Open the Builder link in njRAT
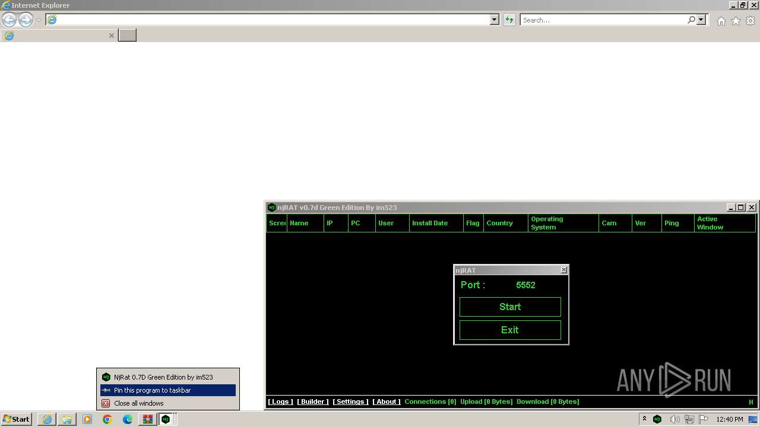Image resolution: width=760 pixels, height=427 pixels. (313, 401)
